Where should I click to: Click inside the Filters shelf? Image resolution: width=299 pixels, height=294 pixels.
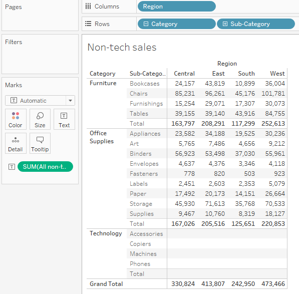(40, 54)
